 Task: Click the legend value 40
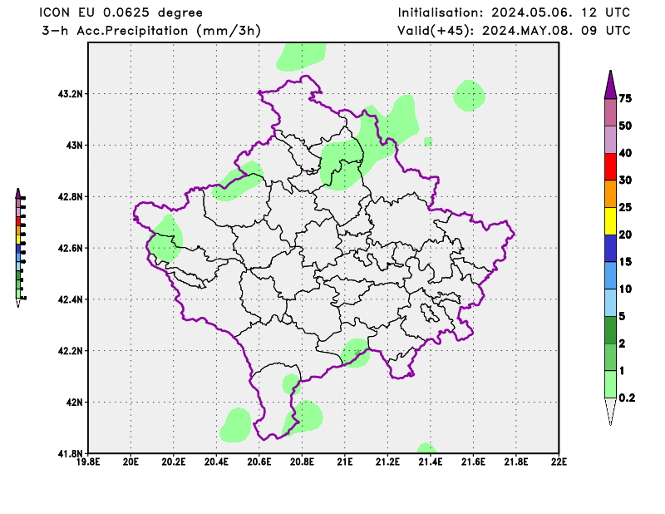[625, 153]
